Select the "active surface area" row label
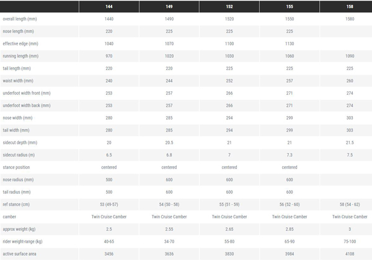The width and height of the screenshot is (372, 260). [x=21, y=254]
